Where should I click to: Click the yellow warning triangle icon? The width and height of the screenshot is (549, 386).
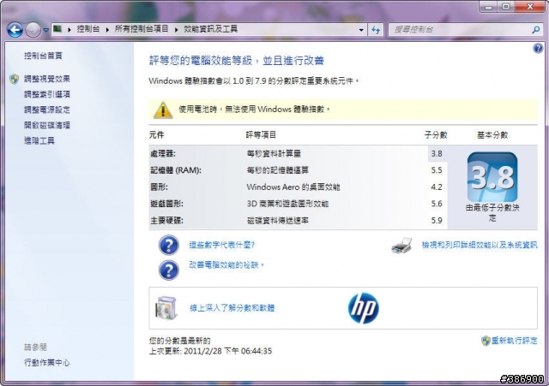pyautogui.click(x=163, y=110)
